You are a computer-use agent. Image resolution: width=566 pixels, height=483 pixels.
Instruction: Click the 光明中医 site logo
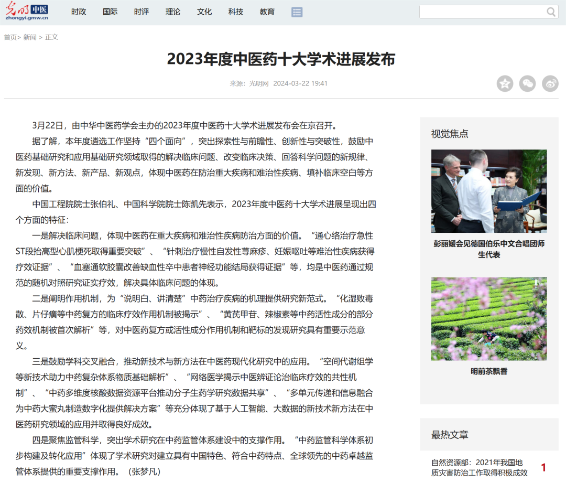tap(27, 11)
